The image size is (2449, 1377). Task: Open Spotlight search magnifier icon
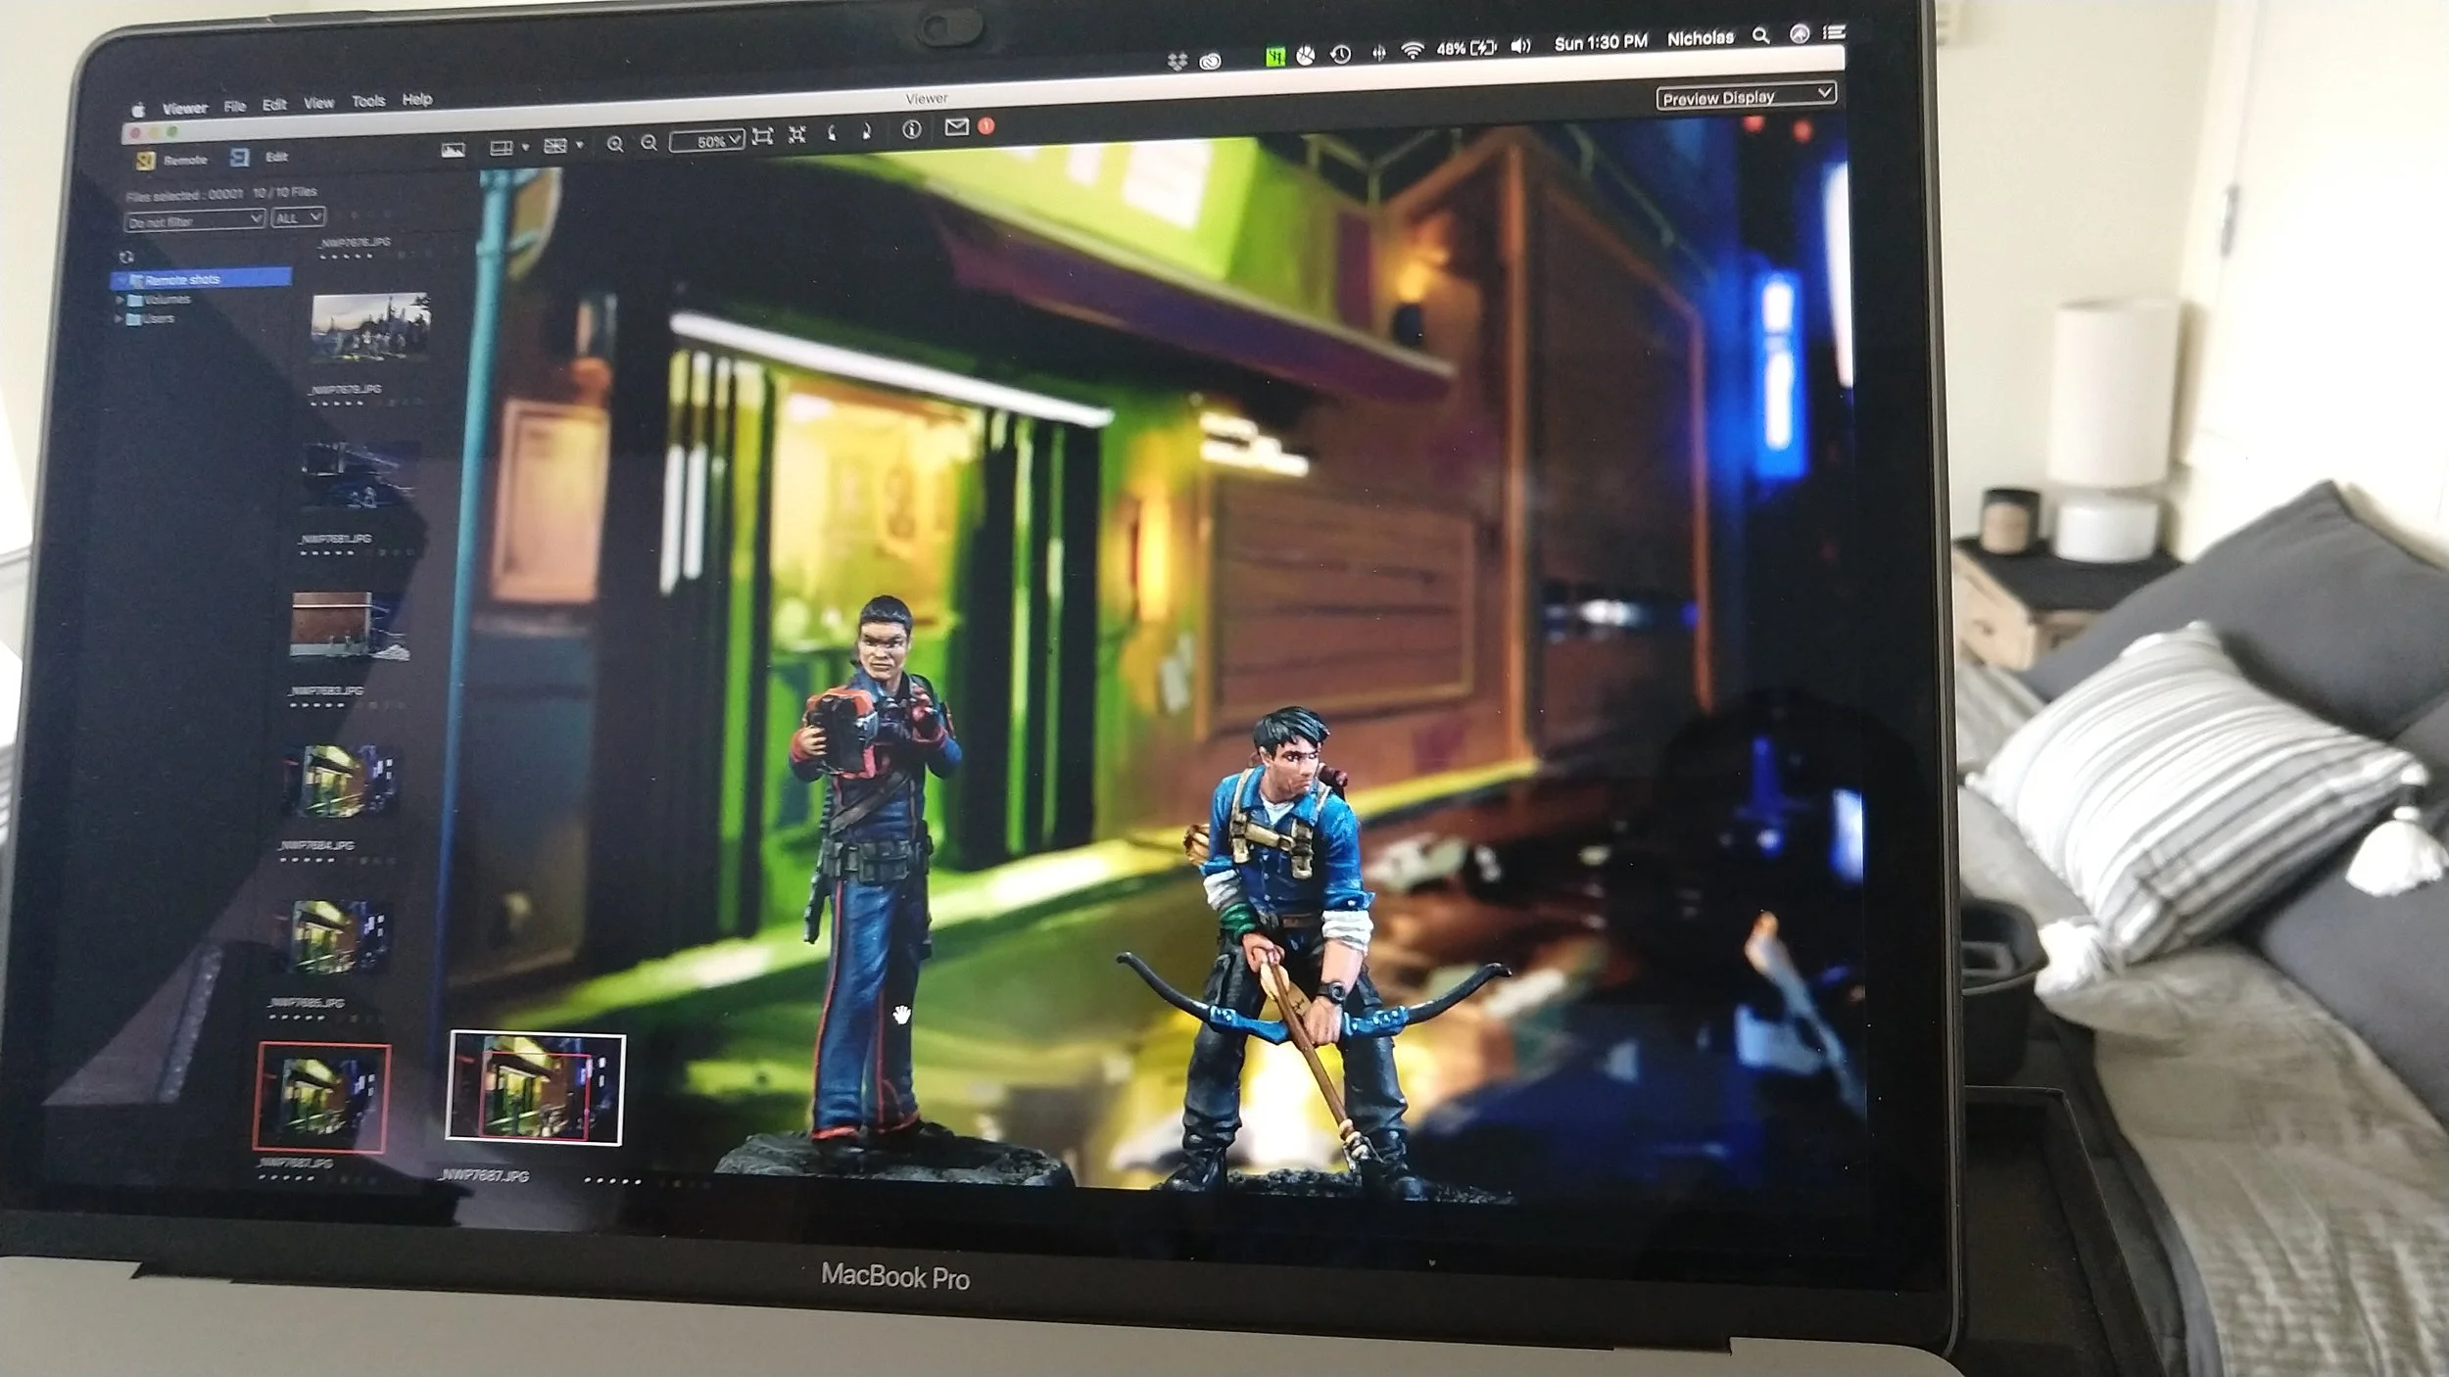[1760, 36]
